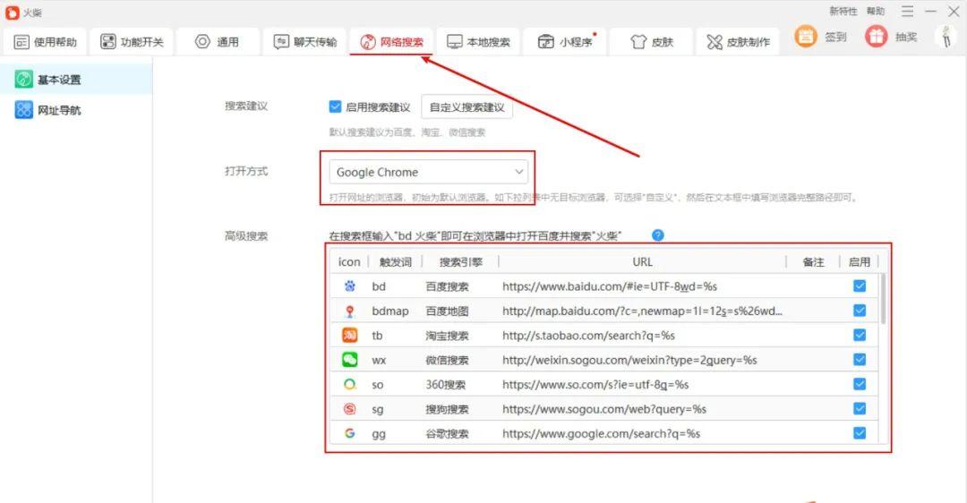Image resolution: width=967 pixels, height=503 pixels.
Task: Toggle the 启用搜索建议 checkbox
Action: tap(335, 107)
